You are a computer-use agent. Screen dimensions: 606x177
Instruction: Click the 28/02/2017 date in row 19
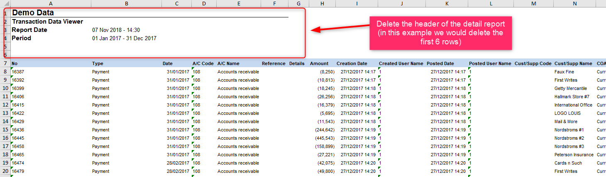(x=178, y=163)
